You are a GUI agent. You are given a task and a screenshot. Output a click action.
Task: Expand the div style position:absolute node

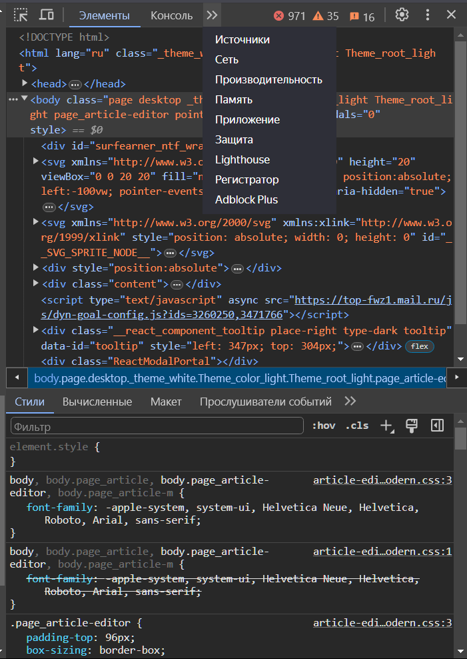(x=36, y=267)
